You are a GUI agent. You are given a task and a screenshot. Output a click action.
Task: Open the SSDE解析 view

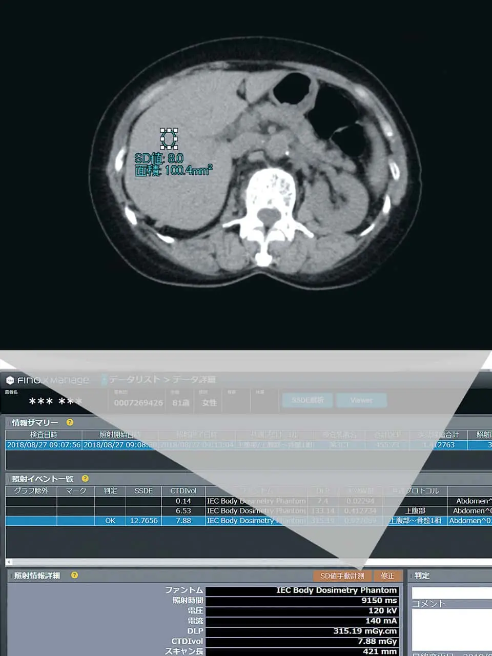[x=307, y=400]
